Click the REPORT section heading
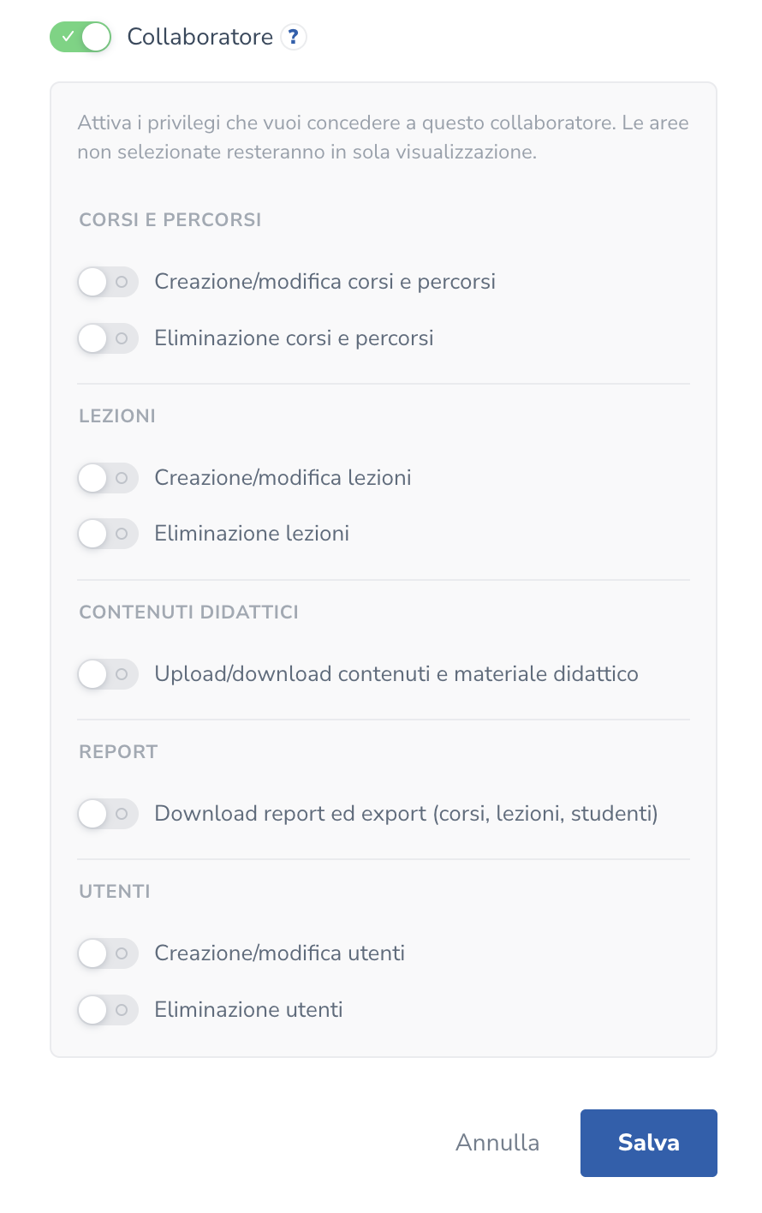 tap(118, 752)
